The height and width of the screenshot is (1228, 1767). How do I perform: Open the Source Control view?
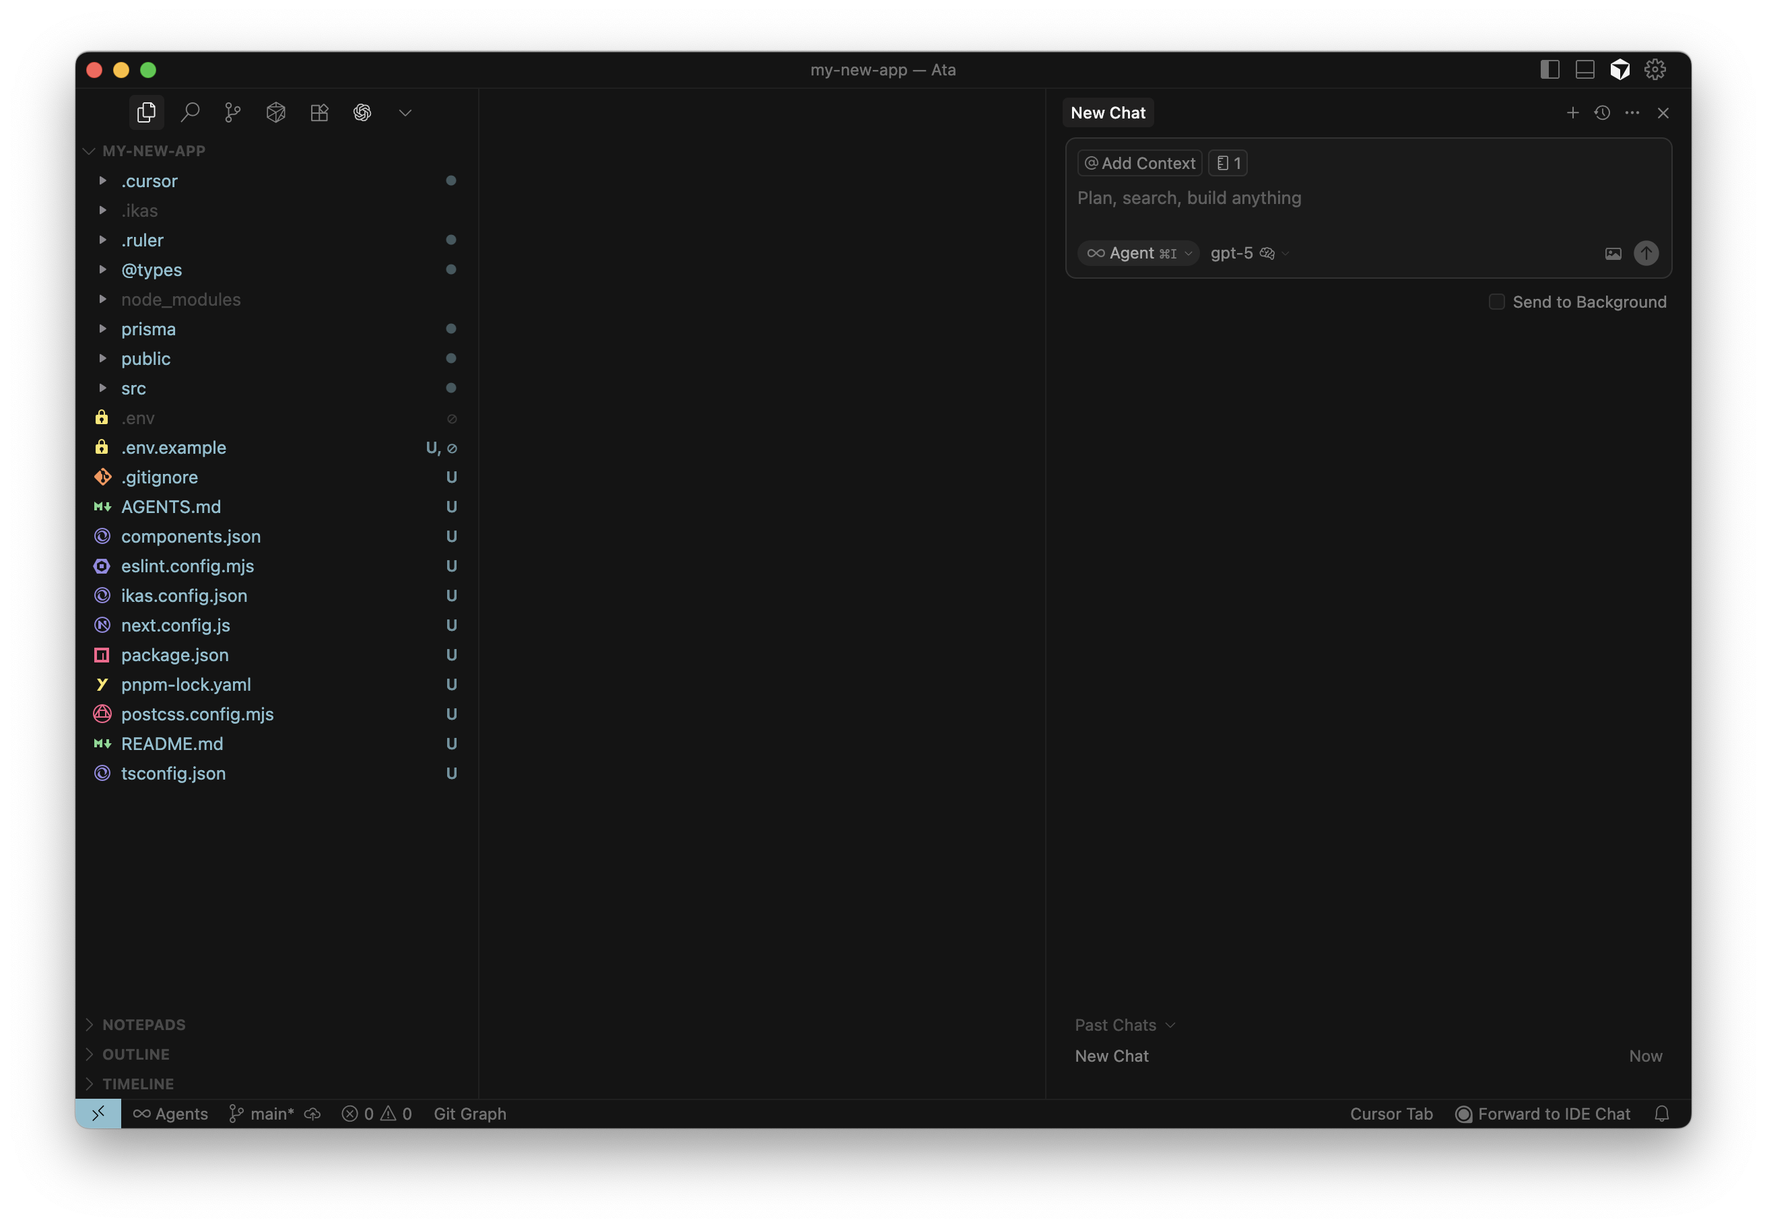coord(232,112)
